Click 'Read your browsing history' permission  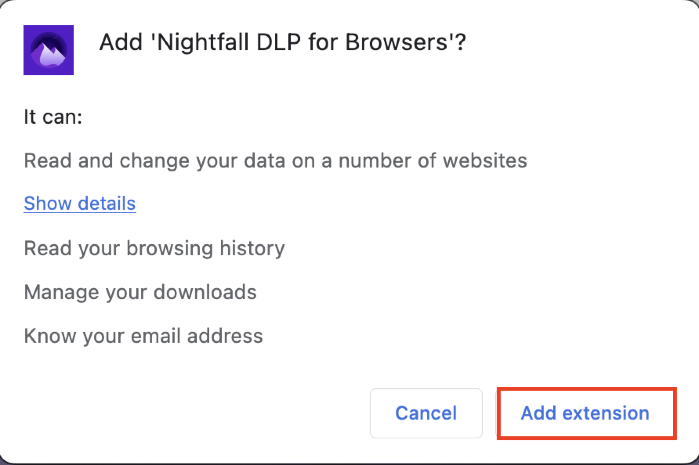point(154,248)
